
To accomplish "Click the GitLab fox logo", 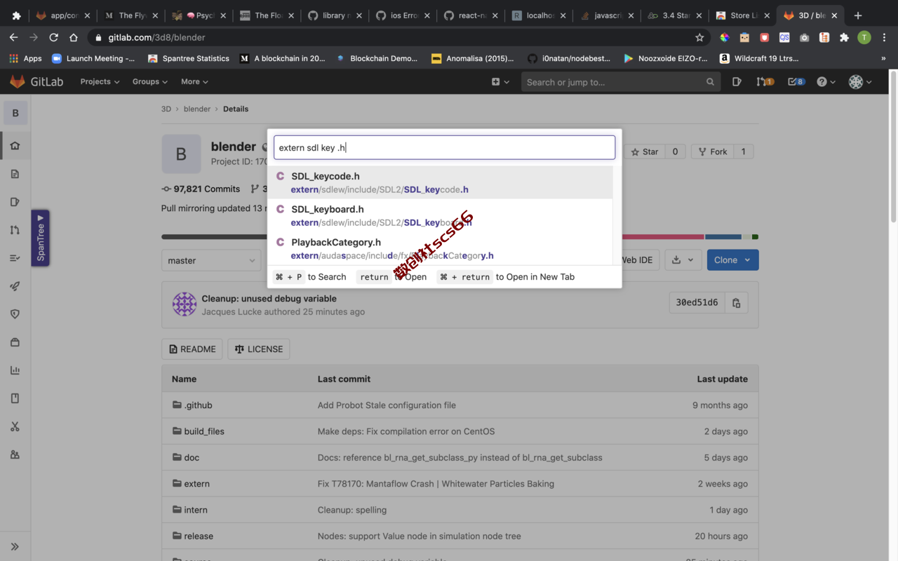I will click(17, 82).
